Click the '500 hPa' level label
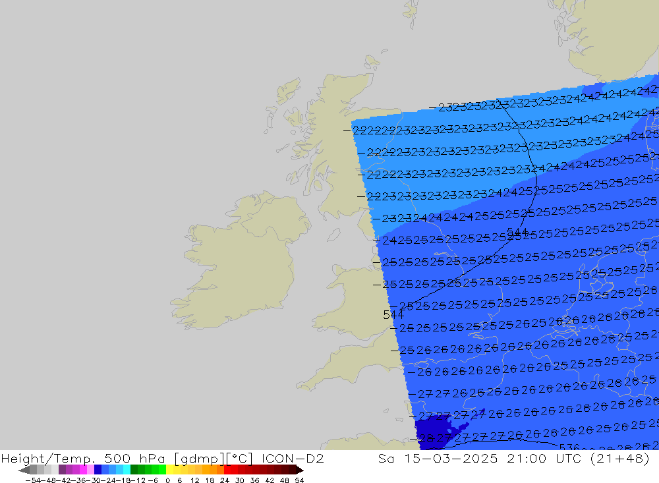 pyautogui.click(x=134, y=458)
